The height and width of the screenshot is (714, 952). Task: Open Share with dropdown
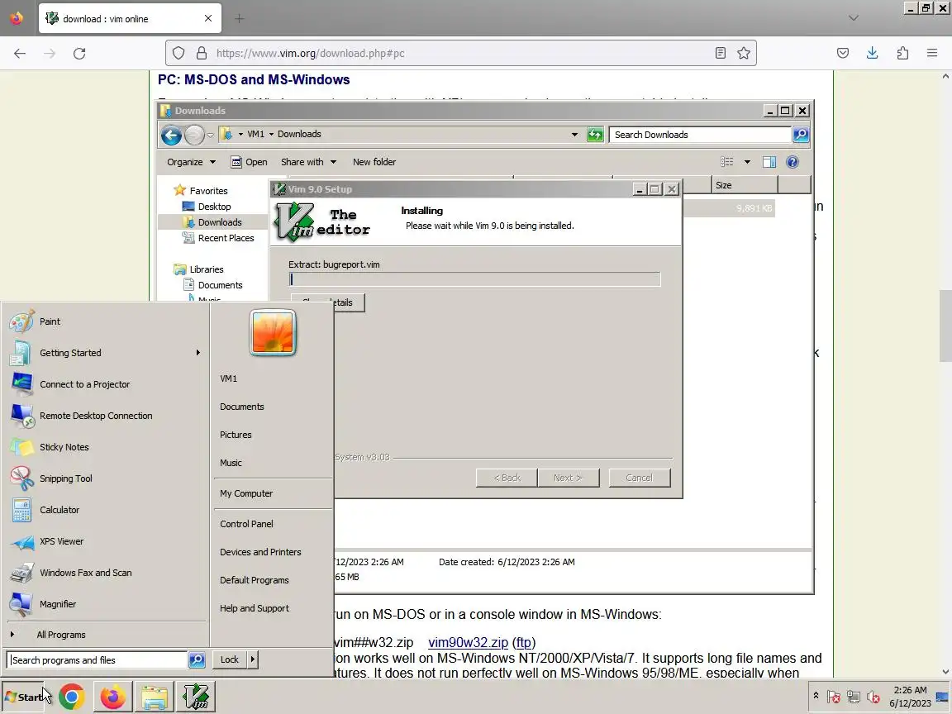click(x=308, y=162)
